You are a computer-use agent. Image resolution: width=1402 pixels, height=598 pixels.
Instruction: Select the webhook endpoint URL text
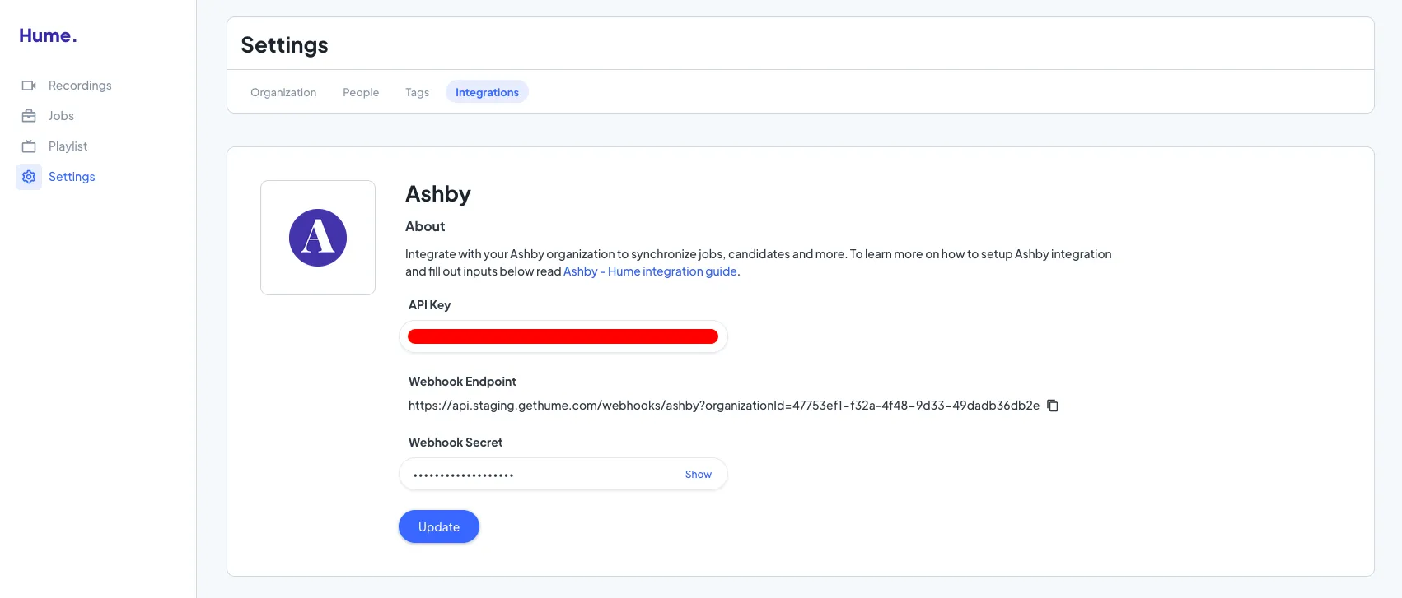[724, 406]
